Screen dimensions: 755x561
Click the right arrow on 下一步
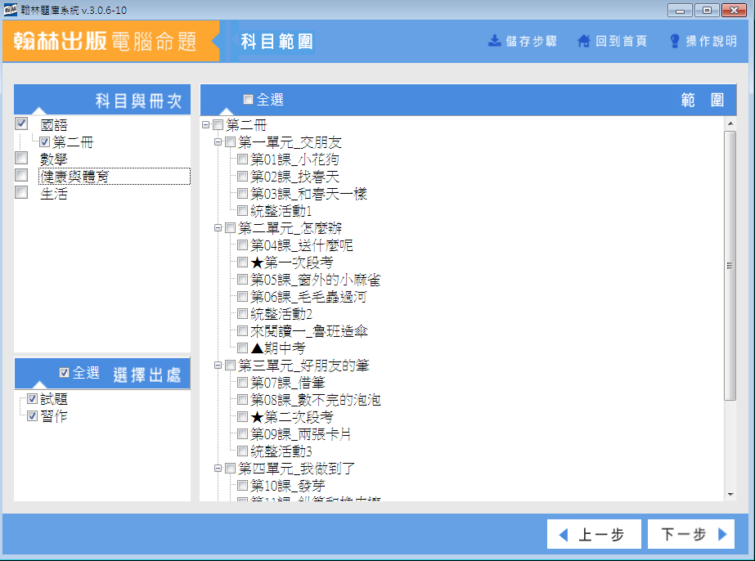[722, 534]
